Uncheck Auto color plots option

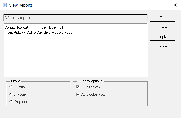tap(78, 94)
